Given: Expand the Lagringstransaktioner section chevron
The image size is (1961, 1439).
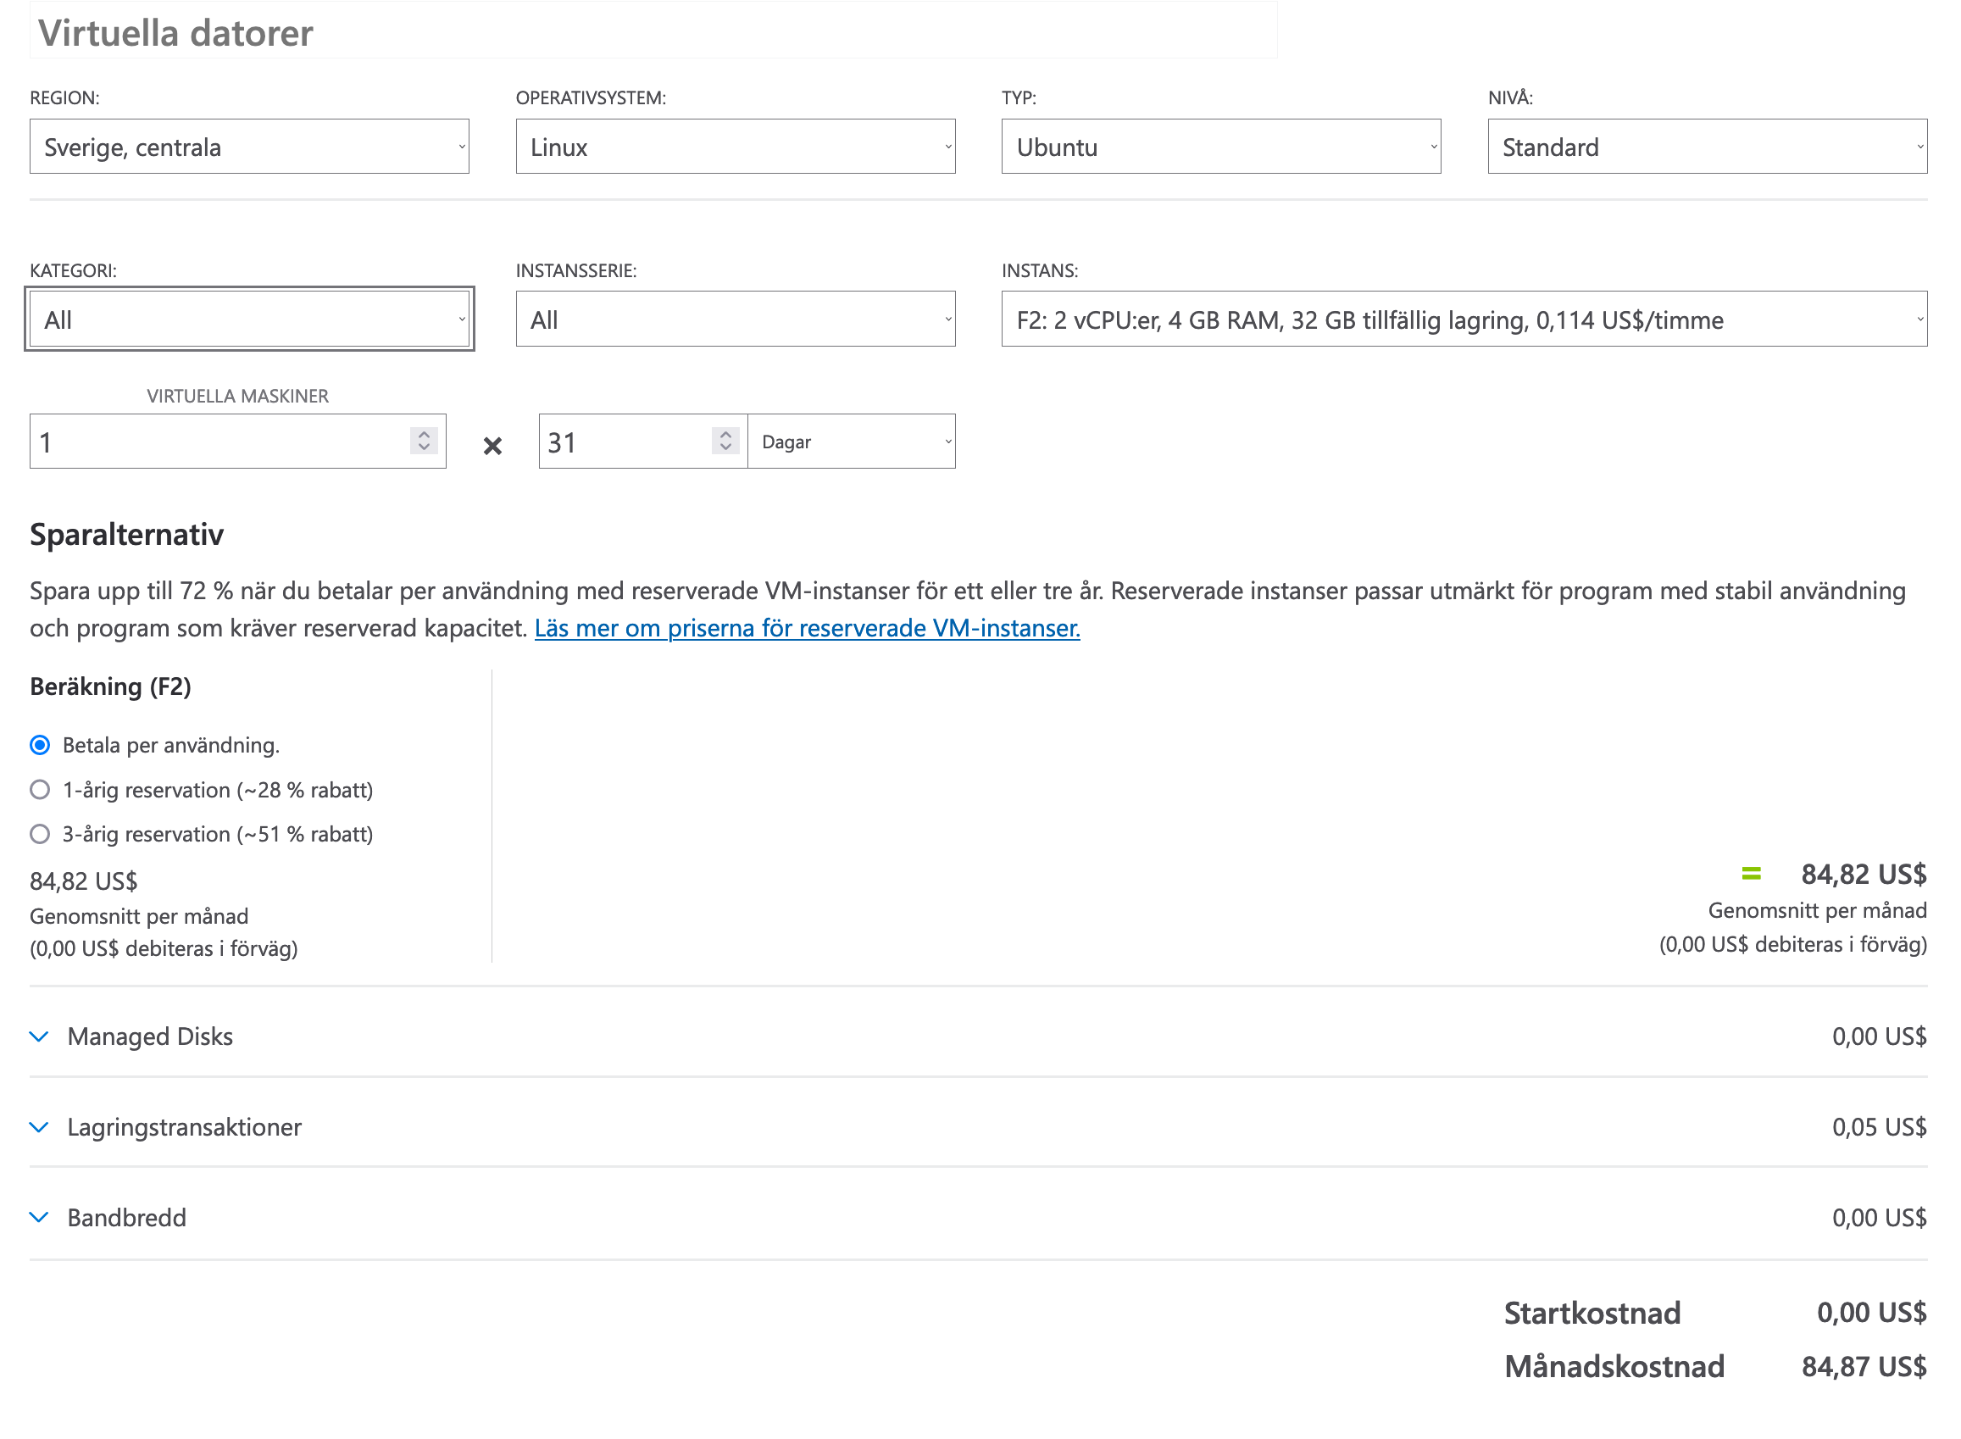Looking at the screenshot, I should (x=39, y=1127).
